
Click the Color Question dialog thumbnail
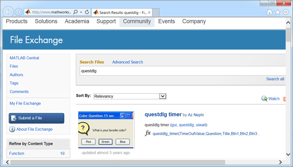106,130
